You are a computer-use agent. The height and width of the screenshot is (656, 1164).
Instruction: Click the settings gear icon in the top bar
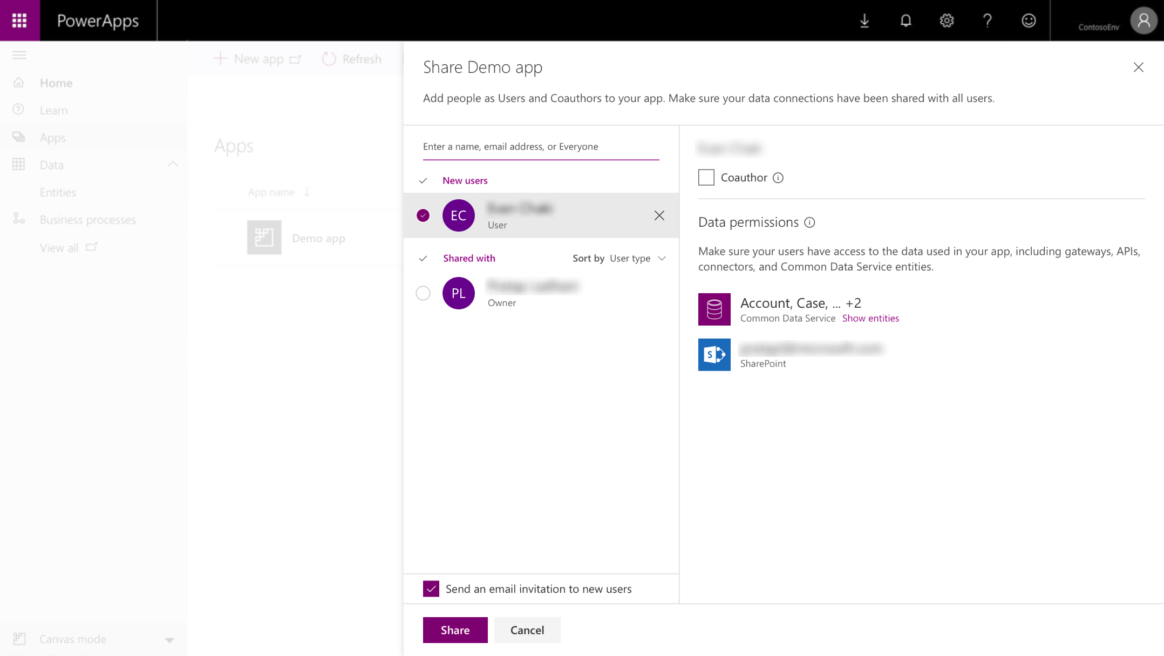(947, 20)
